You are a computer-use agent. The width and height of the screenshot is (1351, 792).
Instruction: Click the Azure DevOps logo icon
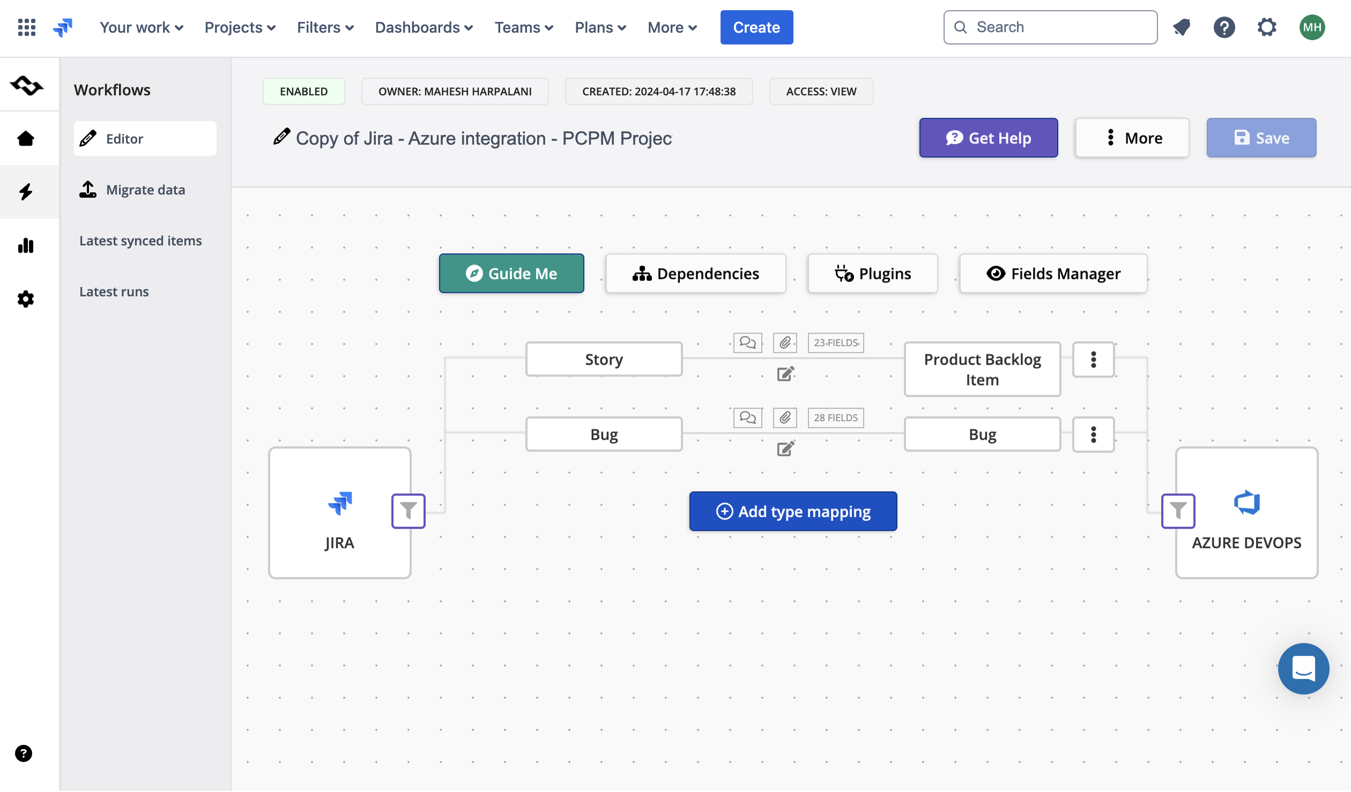coord(1246,503)
